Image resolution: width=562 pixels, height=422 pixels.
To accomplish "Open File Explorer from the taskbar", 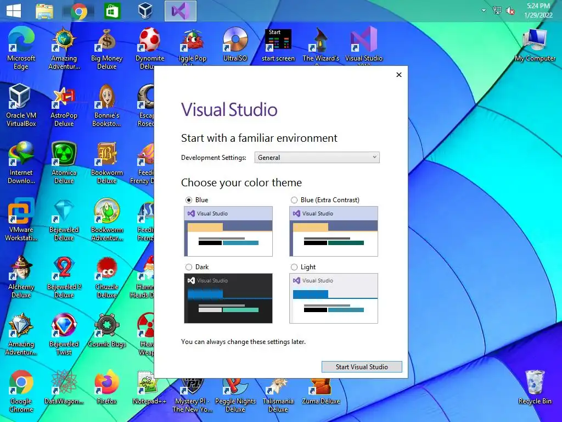I will pos(44,11).
